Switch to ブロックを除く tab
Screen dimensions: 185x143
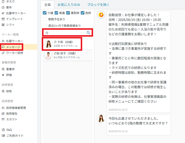[98, 5]
